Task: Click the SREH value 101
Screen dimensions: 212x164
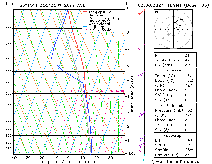Action: click(x=189, y=145)
